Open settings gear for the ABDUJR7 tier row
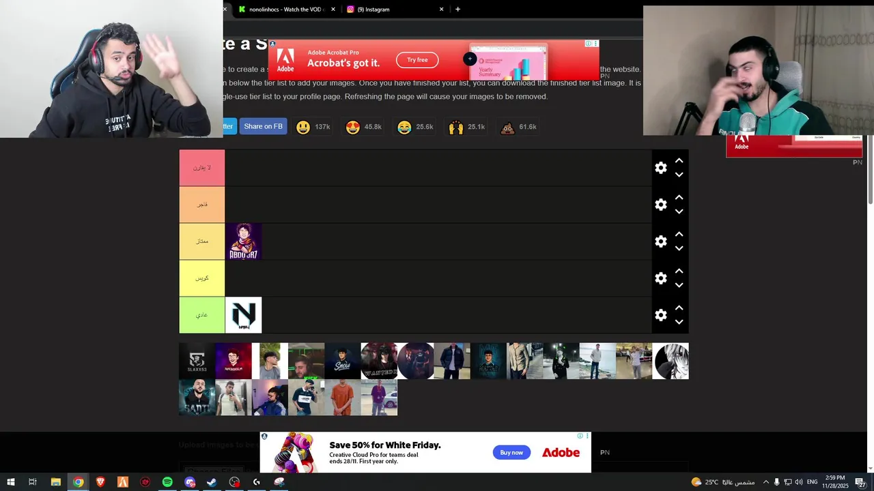This screenshot has height=491, width=874. [661, 241]
